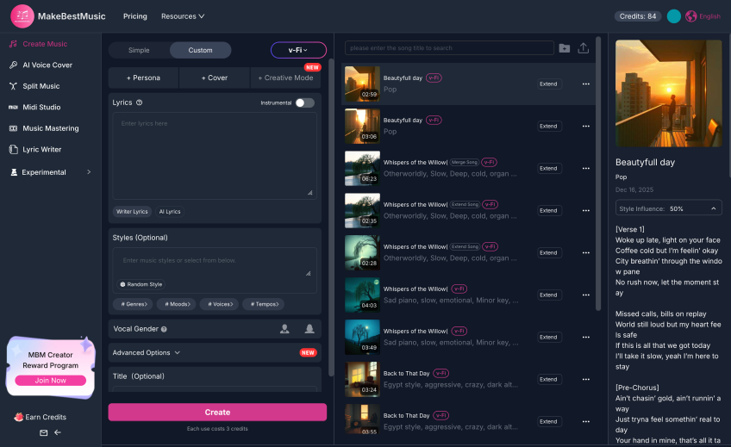Open Earn Credits link

[41, 417]
